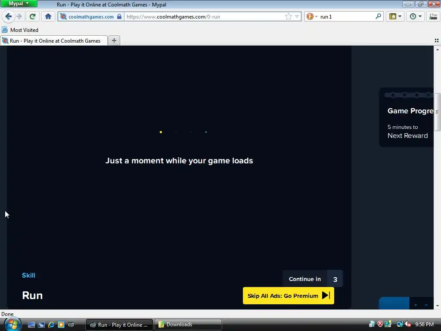Open the Most Visited bookmarks folder

coord(20,30)
